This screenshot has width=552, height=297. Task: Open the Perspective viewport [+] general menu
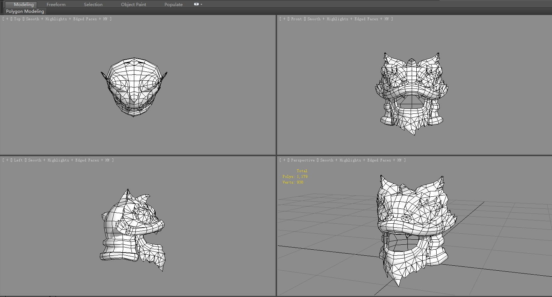click(284, 160)
